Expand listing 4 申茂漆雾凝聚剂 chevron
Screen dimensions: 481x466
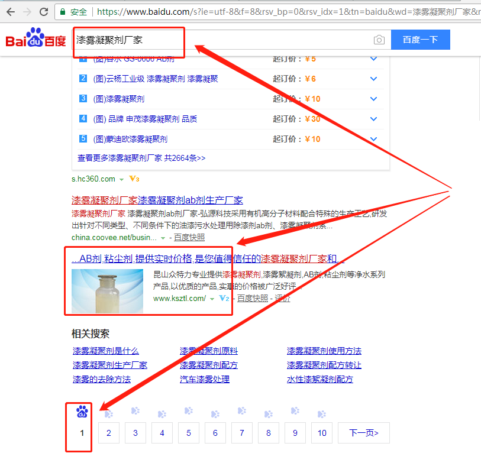coord(373,119)
